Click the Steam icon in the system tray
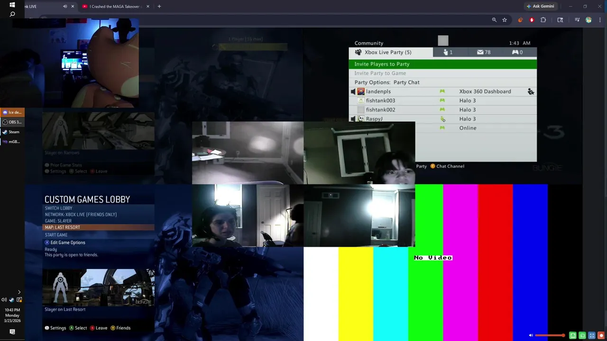Viewport: 607px width, 341px height. [12, 300]
